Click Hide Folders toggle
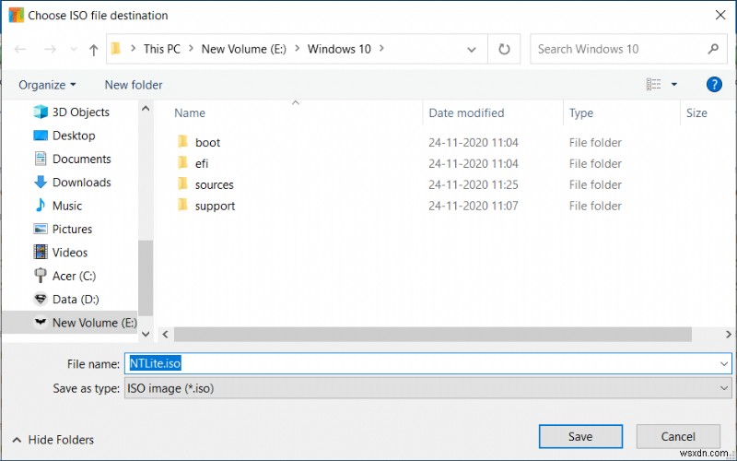 coord(53,440)
